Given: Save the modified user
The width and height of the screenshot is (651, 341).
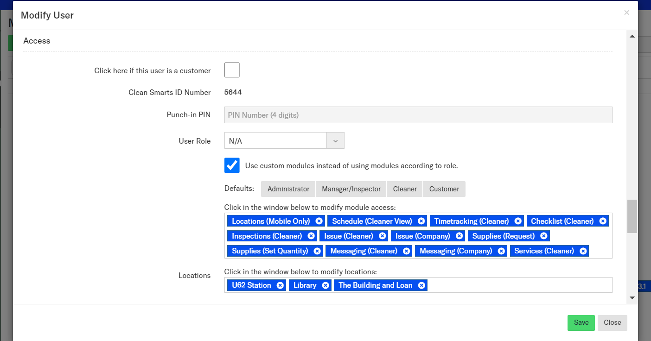Looking at the screenshot, I should [x=581, y=323].
